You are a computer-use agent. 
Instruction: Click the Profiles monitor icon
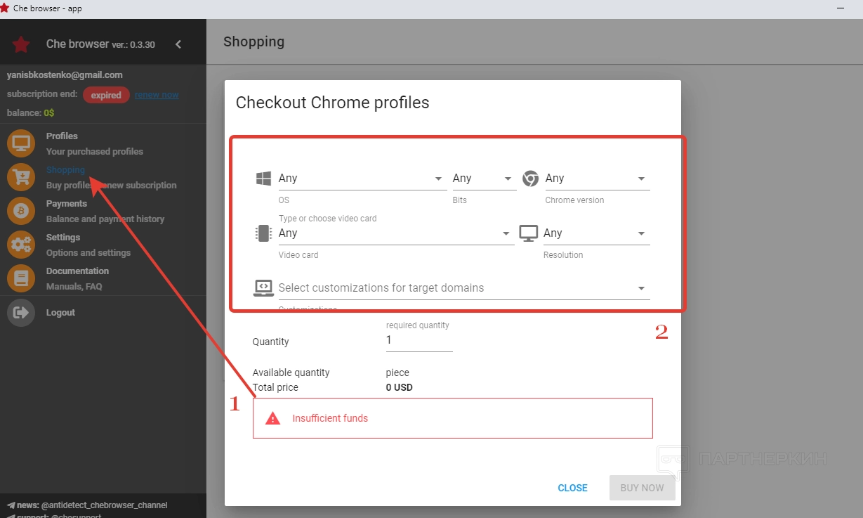click(x=21, y=144)
